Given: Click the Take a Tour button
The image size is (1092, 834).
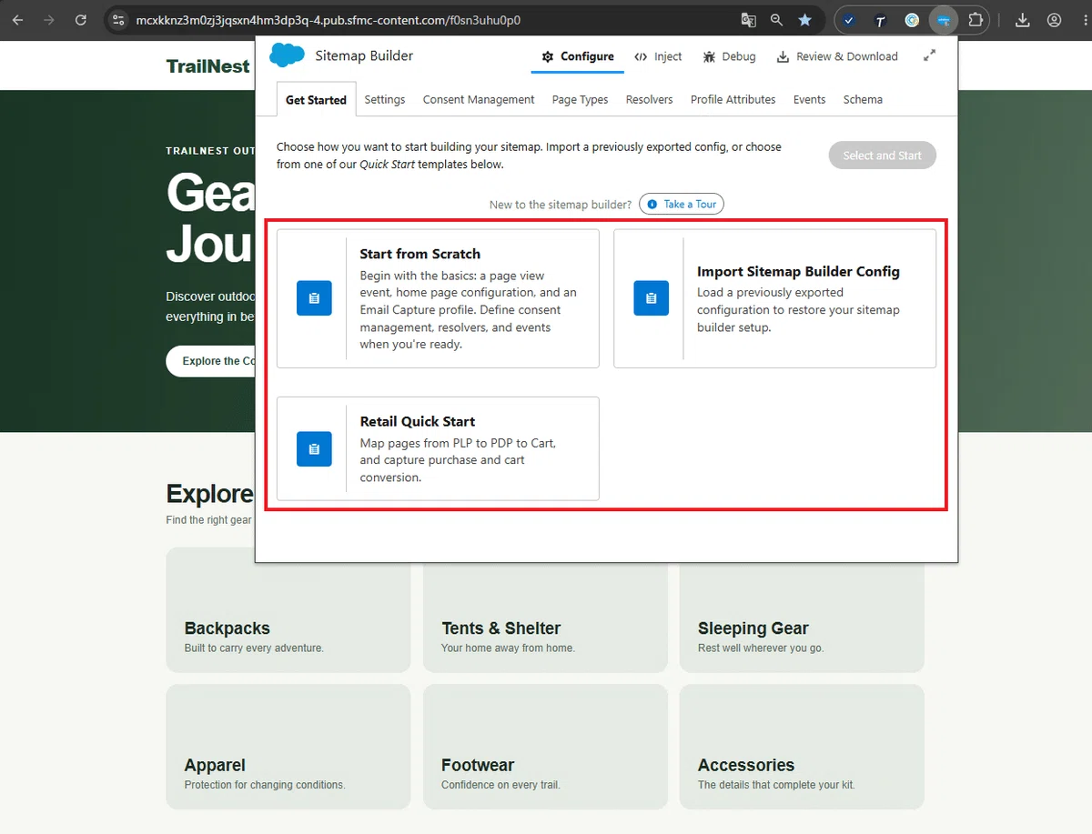Looking at the screenshot, I should [x=682, y=204].
